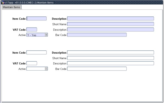164x103 pixels.
Task: Expand the empty Active dropdown in second record
Action: (x=46, y=69)
